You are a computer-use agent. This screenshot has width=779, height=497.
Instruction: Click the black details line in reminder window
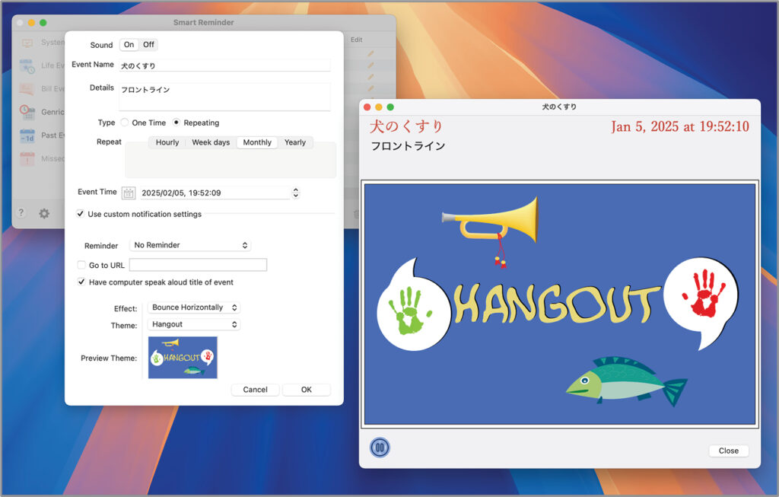point(408,145)
